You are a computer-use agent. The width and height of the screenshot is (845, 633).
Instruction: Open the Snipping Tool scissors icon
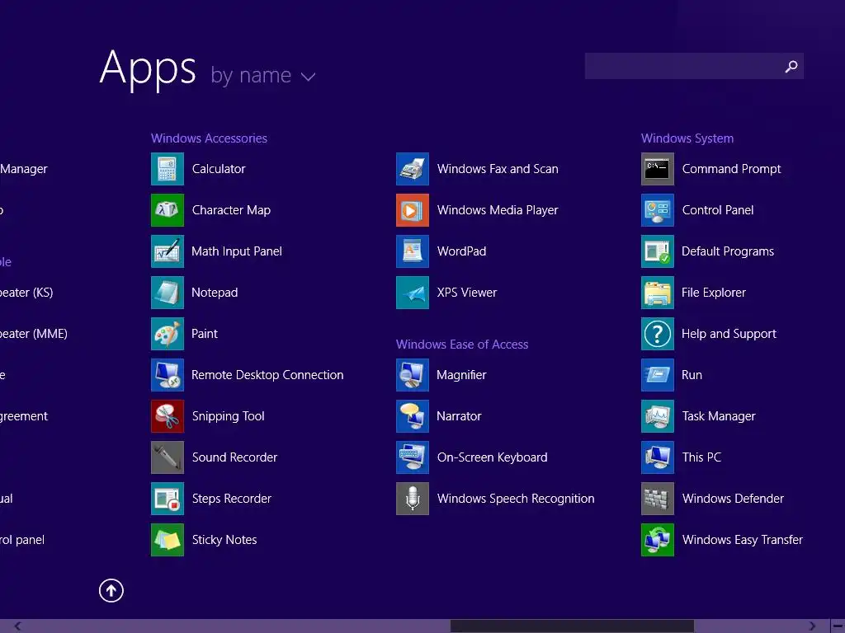pyautogui.click(x=167, y=416)
